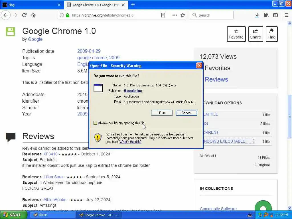Show all download files
The height and width of the screenshot is (219, 292).
coord(208,156)
